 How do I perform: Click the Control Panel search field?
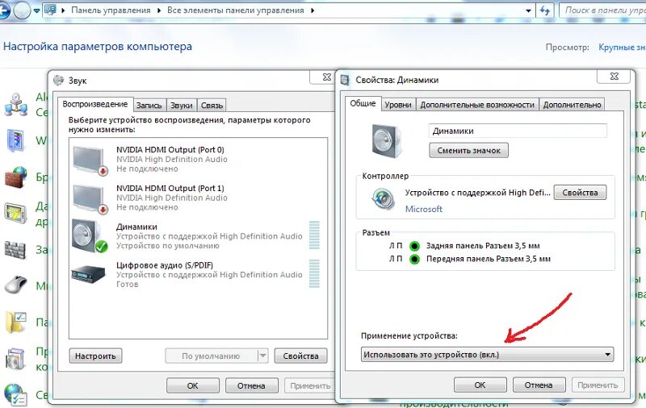coord(602,10)
